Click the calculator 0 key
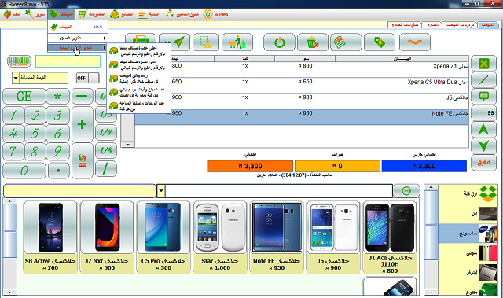503x298 pixels. pyautogui.click(x=24, y=171)
